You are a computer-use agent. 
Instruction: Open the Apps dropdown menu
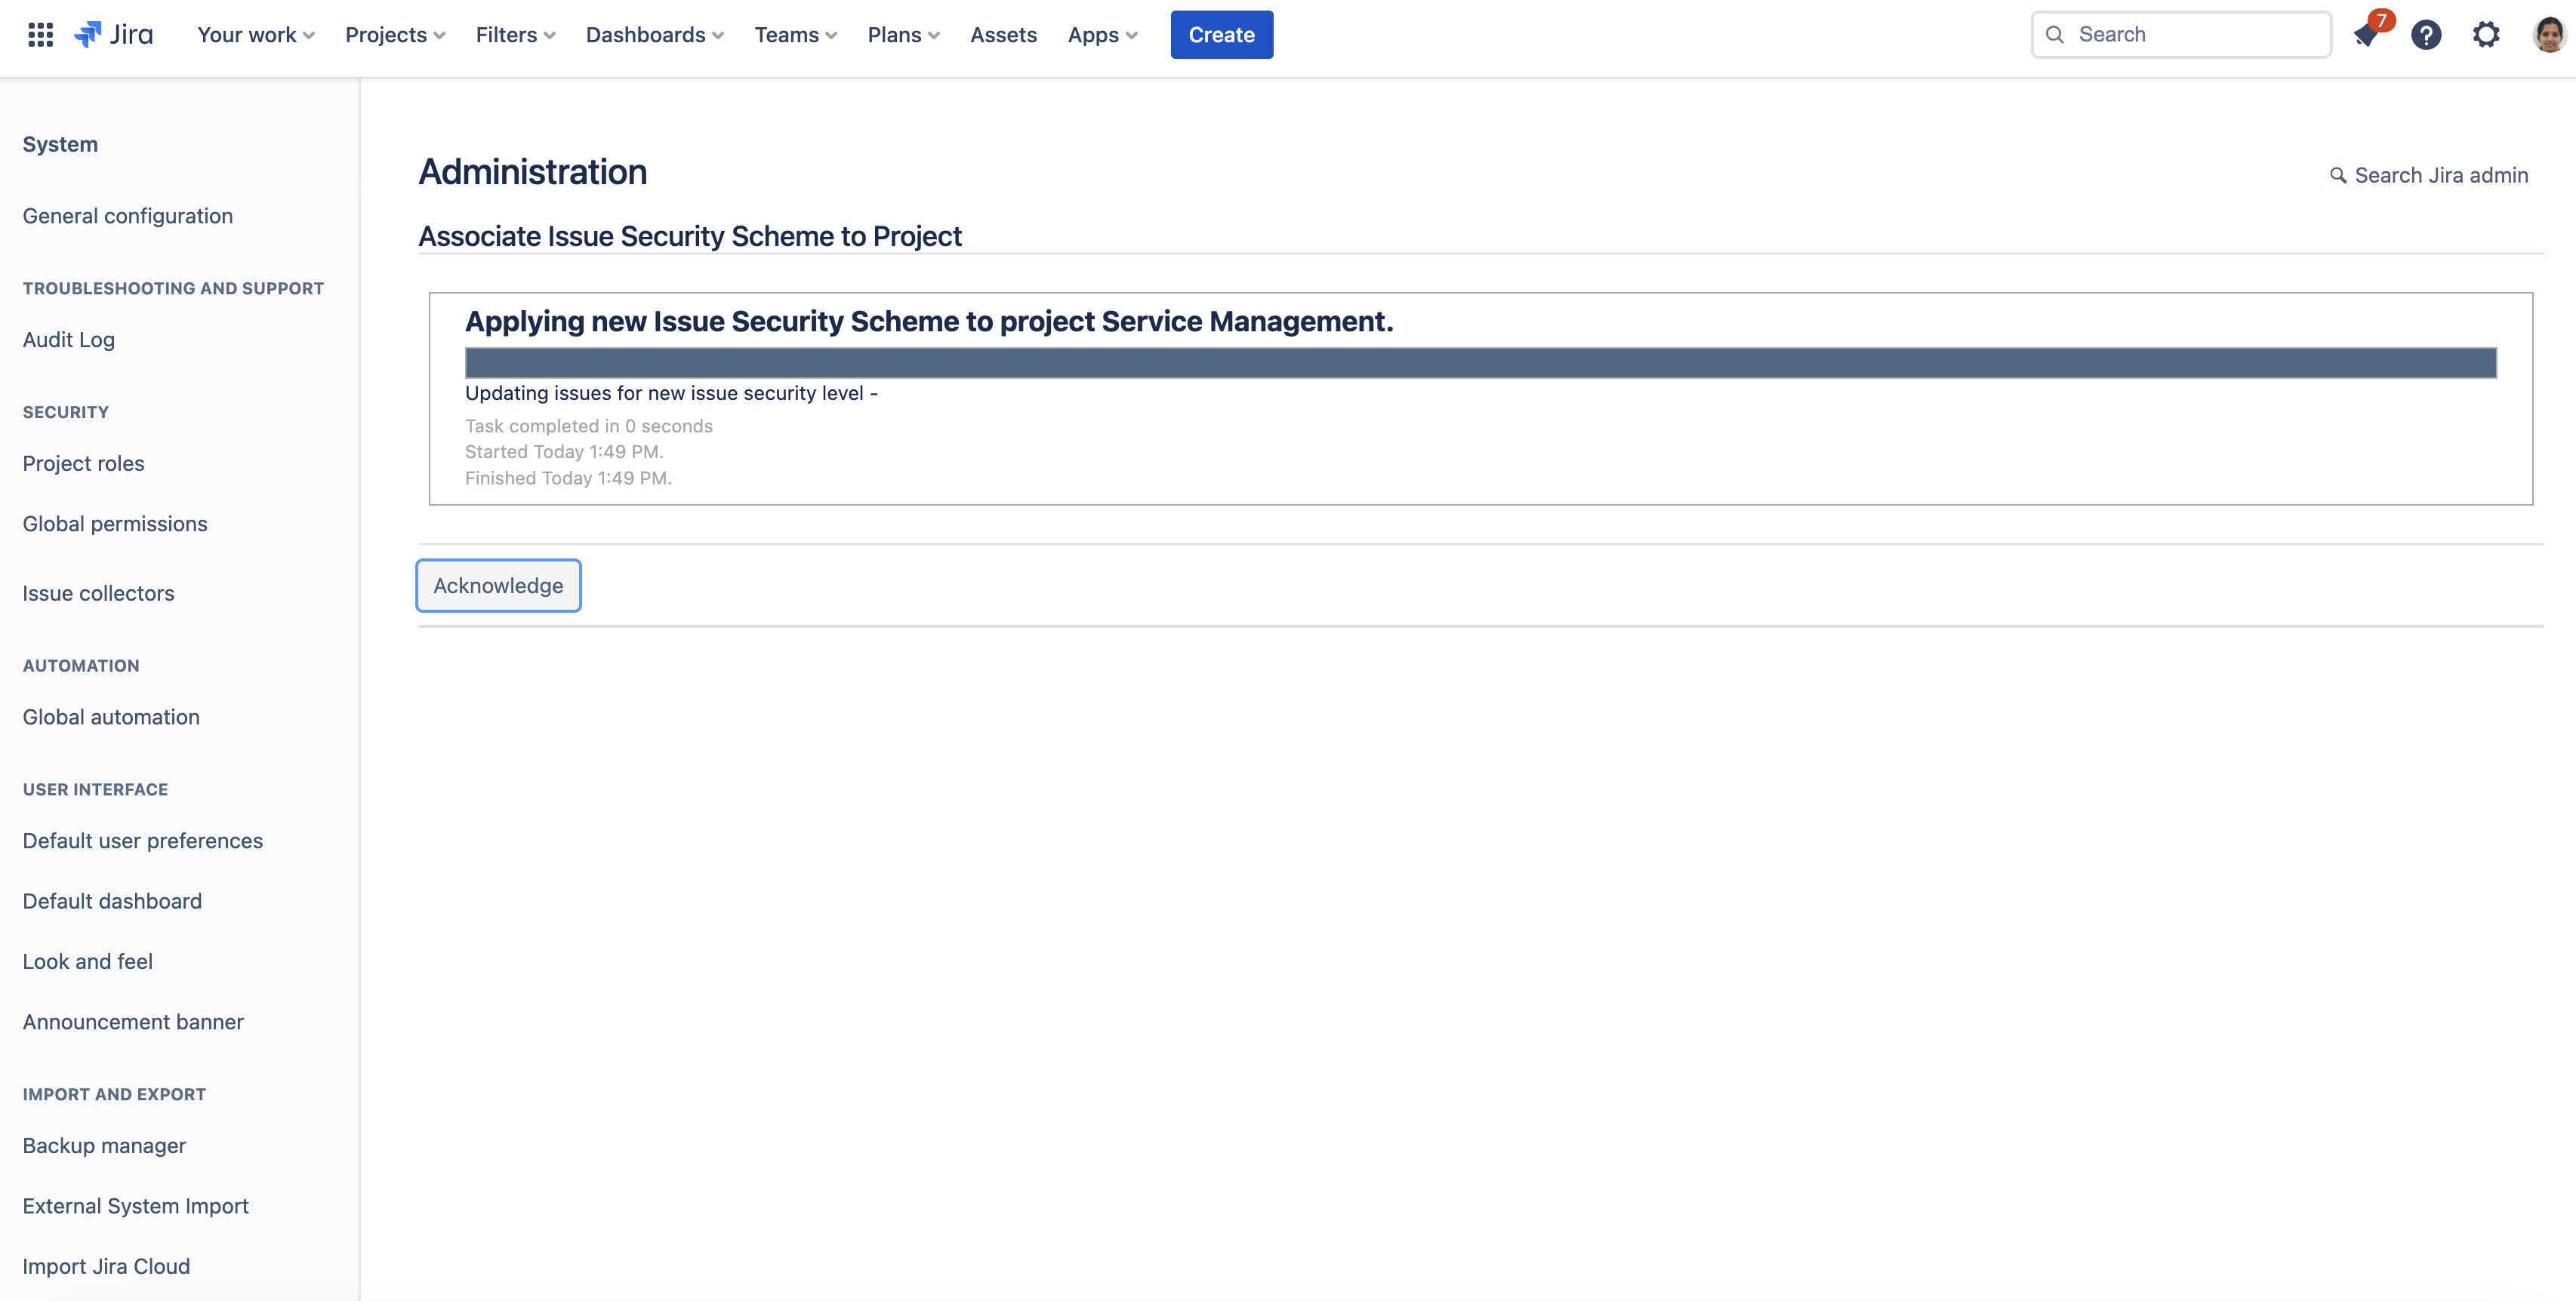(1102, 35)
